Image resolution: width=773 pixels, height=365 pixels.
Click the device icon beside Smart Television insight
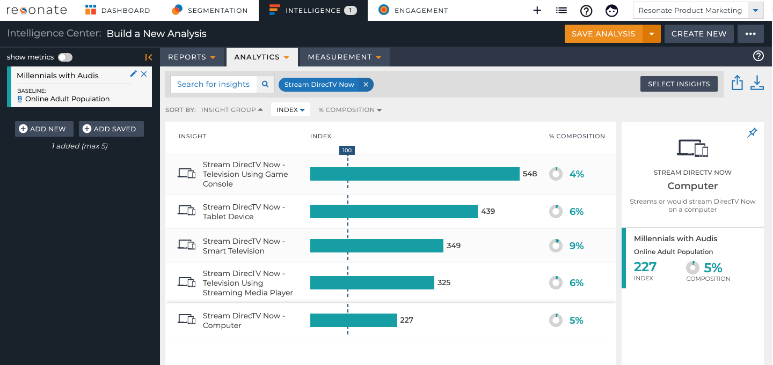(186, 245)
